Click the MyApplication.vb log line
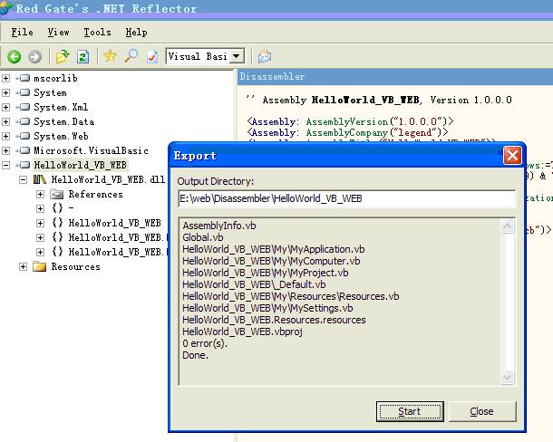Viewport: 553px width, 442px height. point(274,249)
